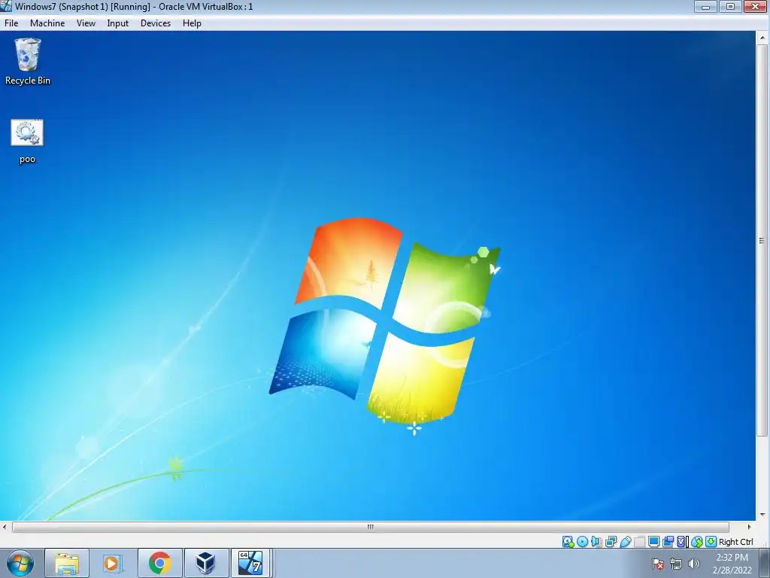770x578 pixels.
Task: Click the VirtualBox window title bar icon
Action: pos(6,6)
